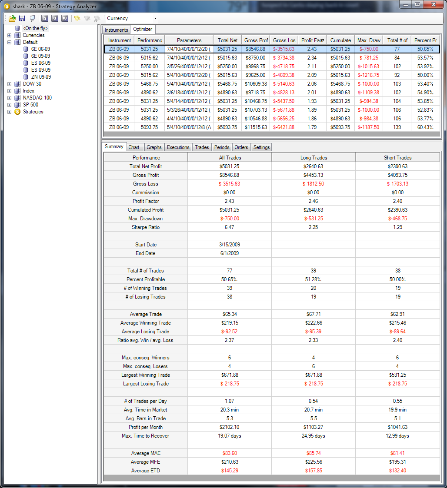
Task: Click the SP 500 list icon
Action: click(17, 105)
